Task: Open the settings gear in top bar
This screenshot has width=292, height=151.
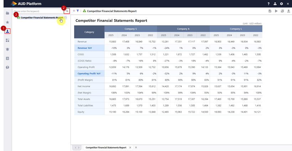Action: click(281, 4)
